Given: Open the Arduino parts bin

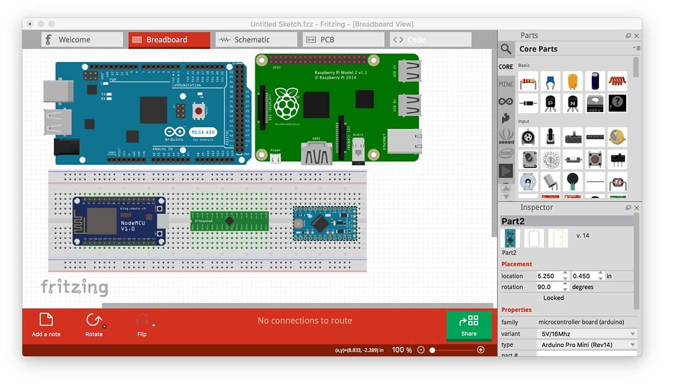Looking at the screenshot, I should (x=506, y=102).
